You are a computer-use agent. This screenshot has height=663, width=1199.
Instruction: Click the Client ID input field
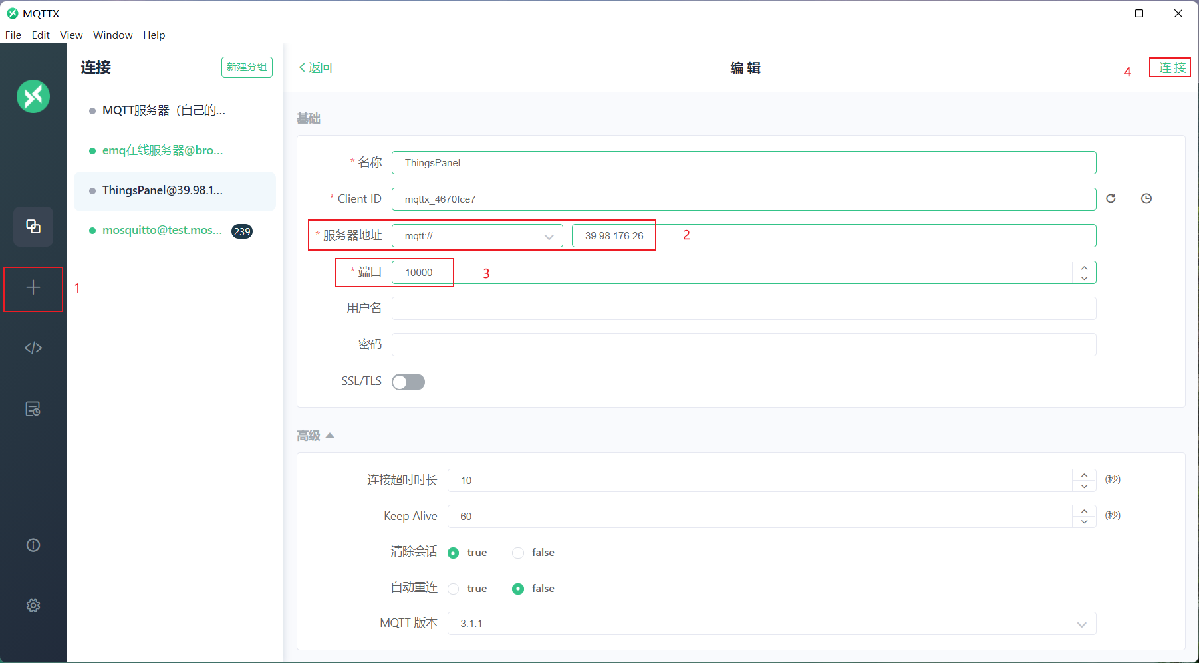click(x=743, y=199)
